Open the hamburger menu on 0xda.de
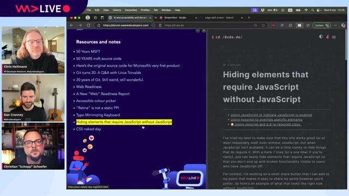Viewport: 349px width, 196px height. pyautogui.click(x=334, y=37)
